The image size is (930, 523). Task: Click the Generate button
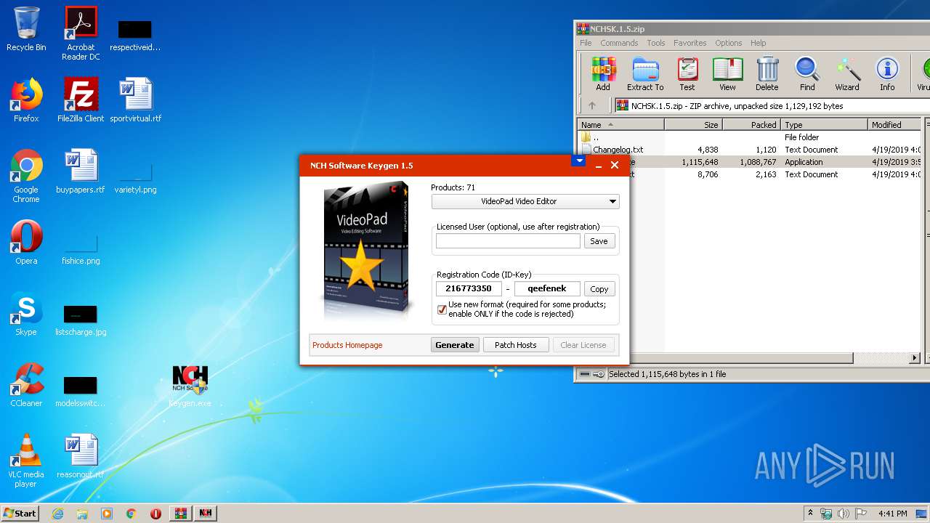455,345
